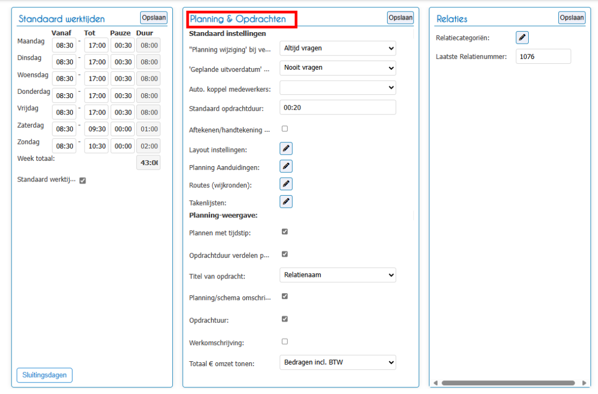Enable the Werkomschrijving checkbox
The height and width of the screenshot is (394, 598).
[285, 341]
